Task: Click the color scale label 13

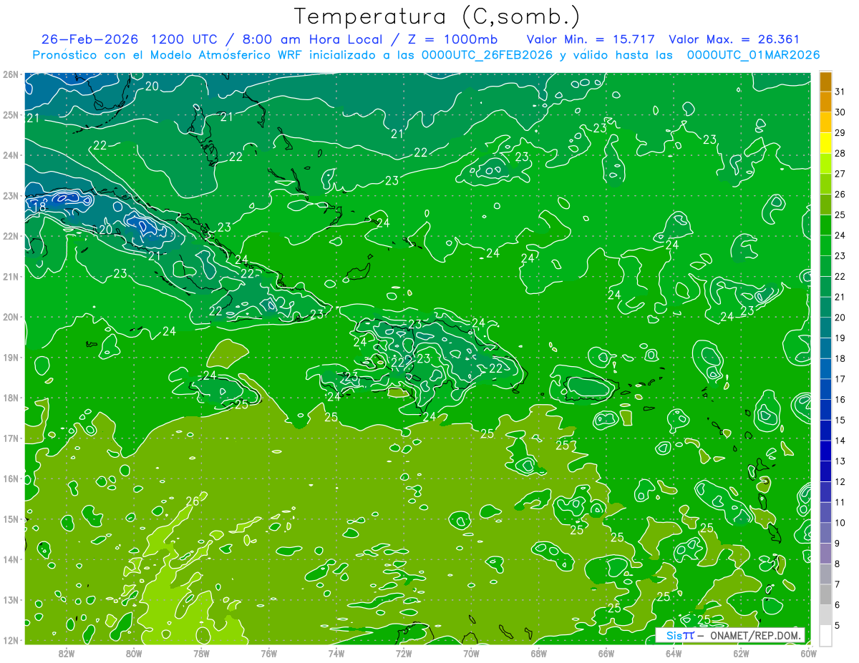Action: coord(840,461)
